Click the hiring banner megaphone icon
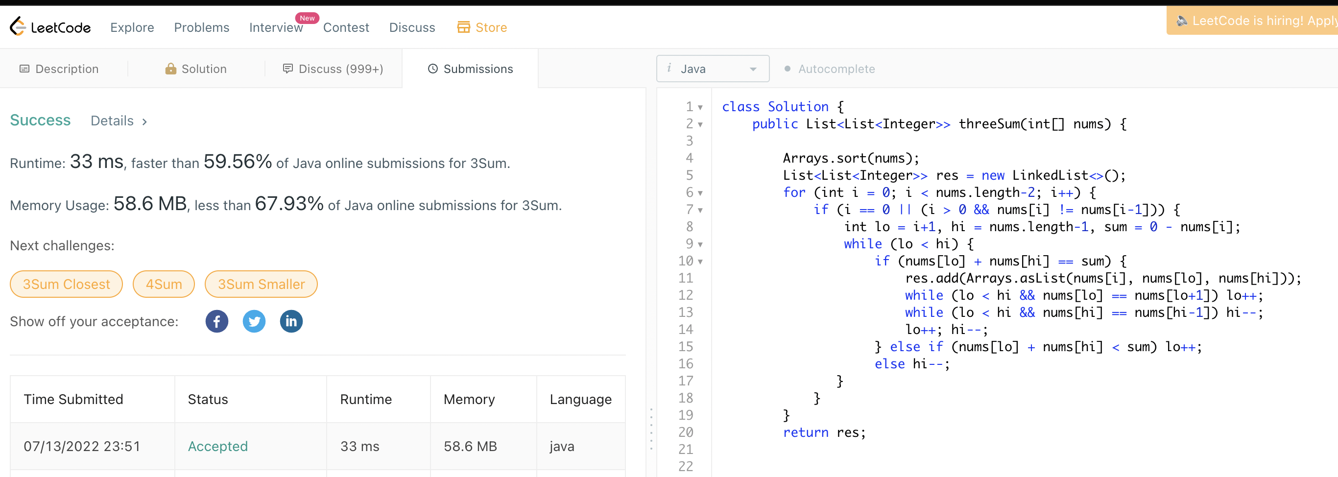Screen dimensions: 1338x477 (1182, 21)
